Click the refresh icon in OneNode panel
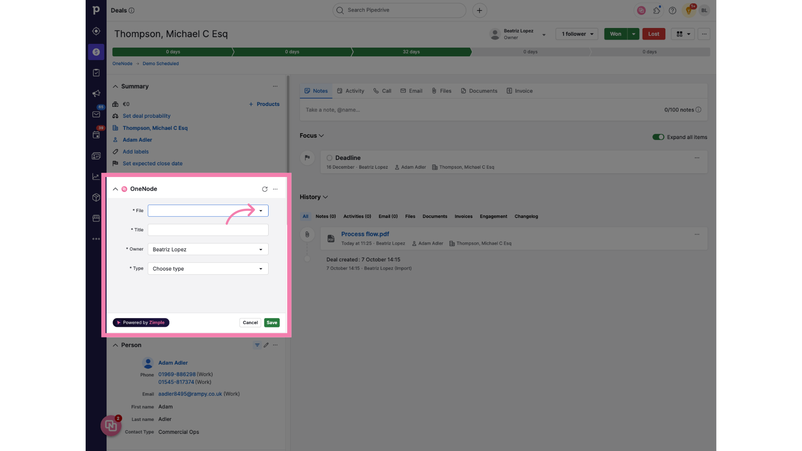This screenshot has width=802, height=451. (x=265, y=190)
